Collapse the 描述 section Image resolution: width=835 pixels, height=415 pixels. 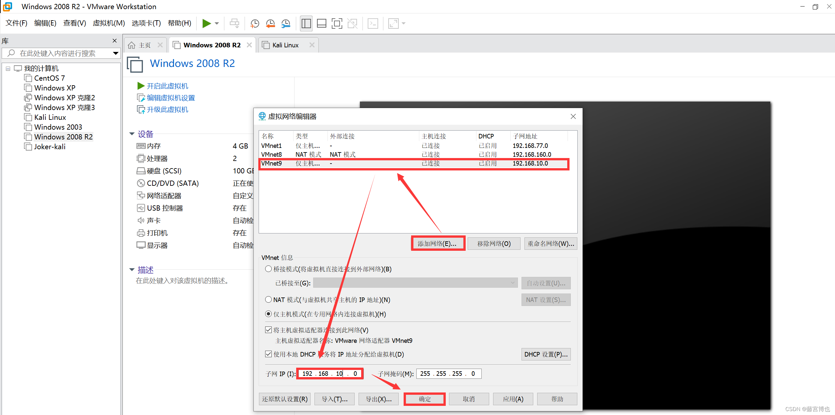point(132,270)
